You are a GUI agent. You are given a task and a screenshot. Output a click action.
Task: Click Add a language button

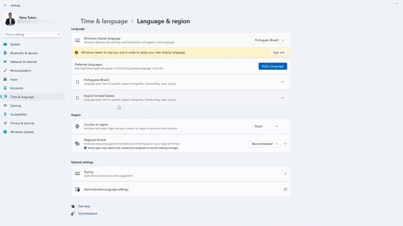[x=273, y=67]
